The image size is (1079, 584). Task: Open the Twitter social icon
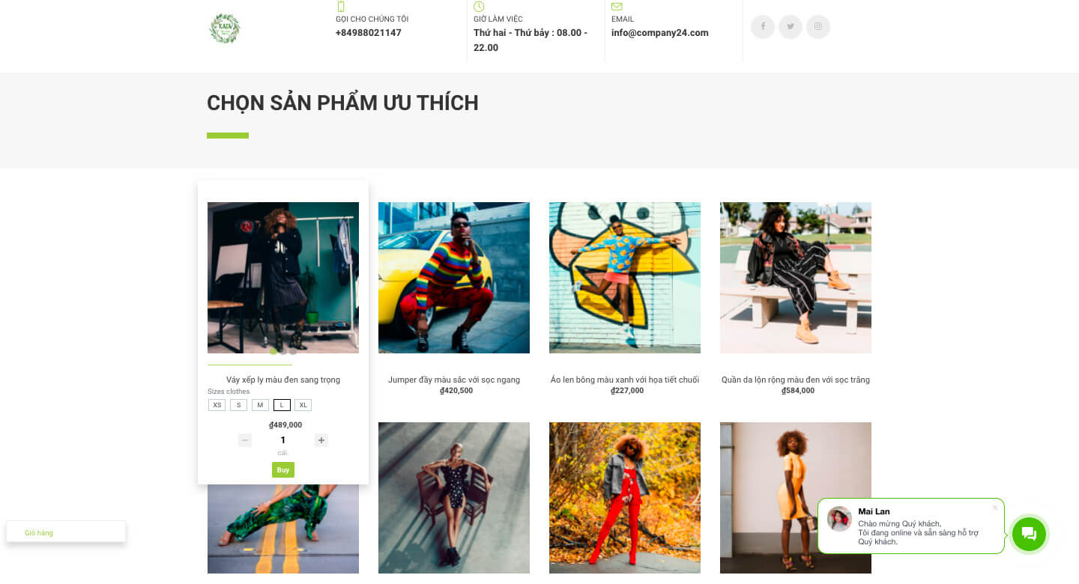point(791,27)
